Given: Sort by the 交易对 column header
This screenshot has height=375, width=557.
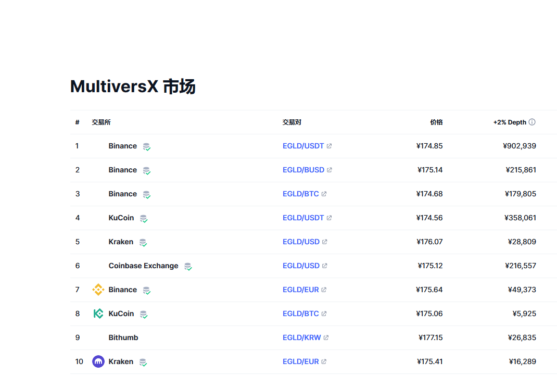Looking at the screenshot, I should (x=292, y=122).
